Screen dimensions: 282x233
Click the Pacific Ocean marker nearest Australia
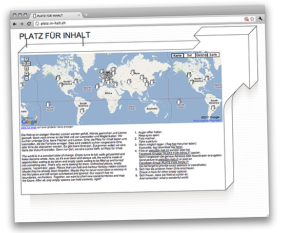(x=179, y=102)
